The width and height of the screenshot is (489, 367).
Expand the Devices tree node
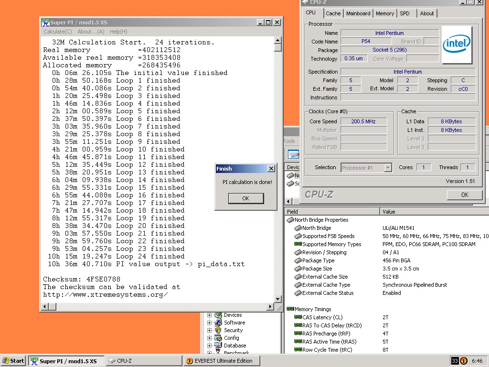[210, 315]
